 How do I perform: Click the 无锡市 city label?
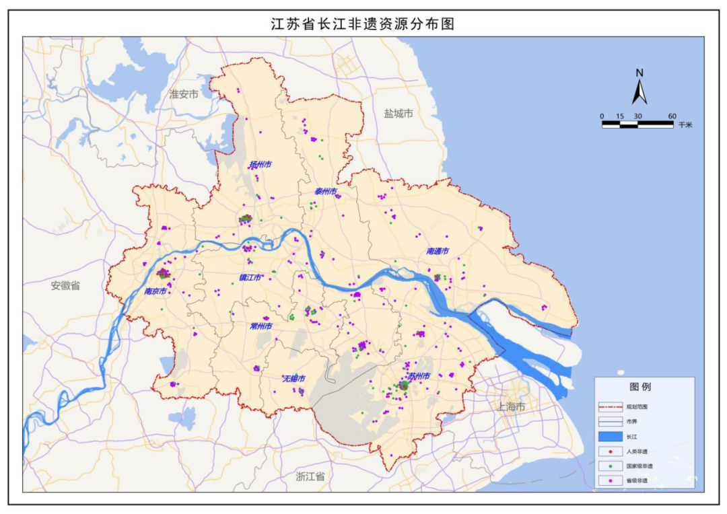294,379
